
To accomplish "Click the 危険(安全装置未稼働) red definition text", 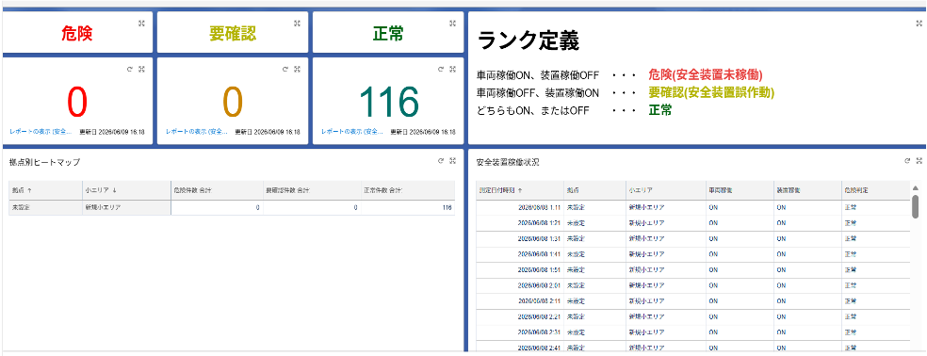I will tap(706, 75).
